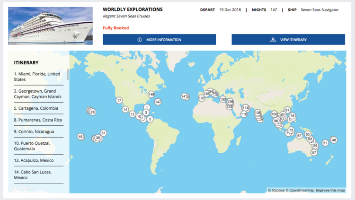355x200 pixels.
Task: Click map marker 3 in Caribbean
Action: coord(146,112)
